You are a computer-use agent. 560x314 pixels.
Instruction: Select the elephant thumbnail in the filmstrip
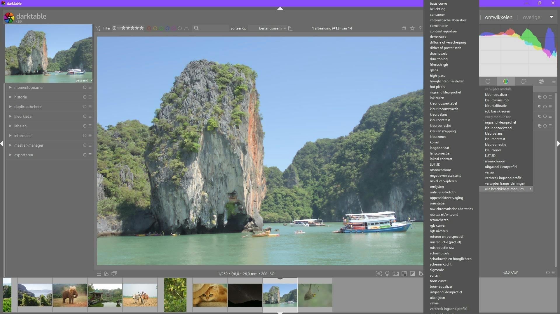tap(70, 295)
